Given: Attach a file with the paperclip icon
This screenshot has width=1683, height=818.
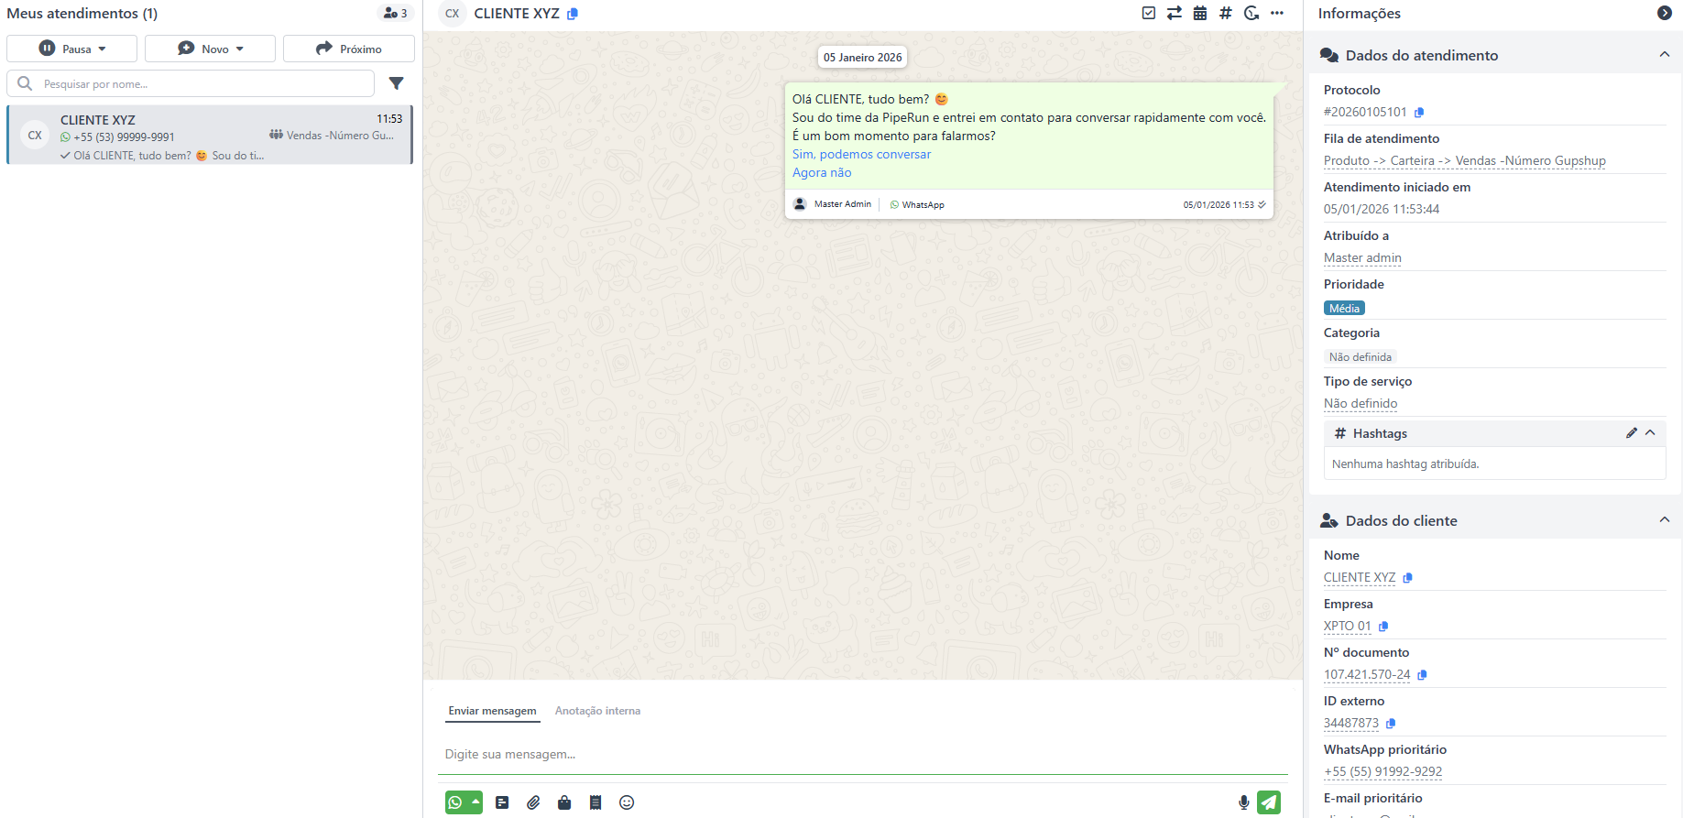Looking at the screenshot, I should (x=533, y=802).
